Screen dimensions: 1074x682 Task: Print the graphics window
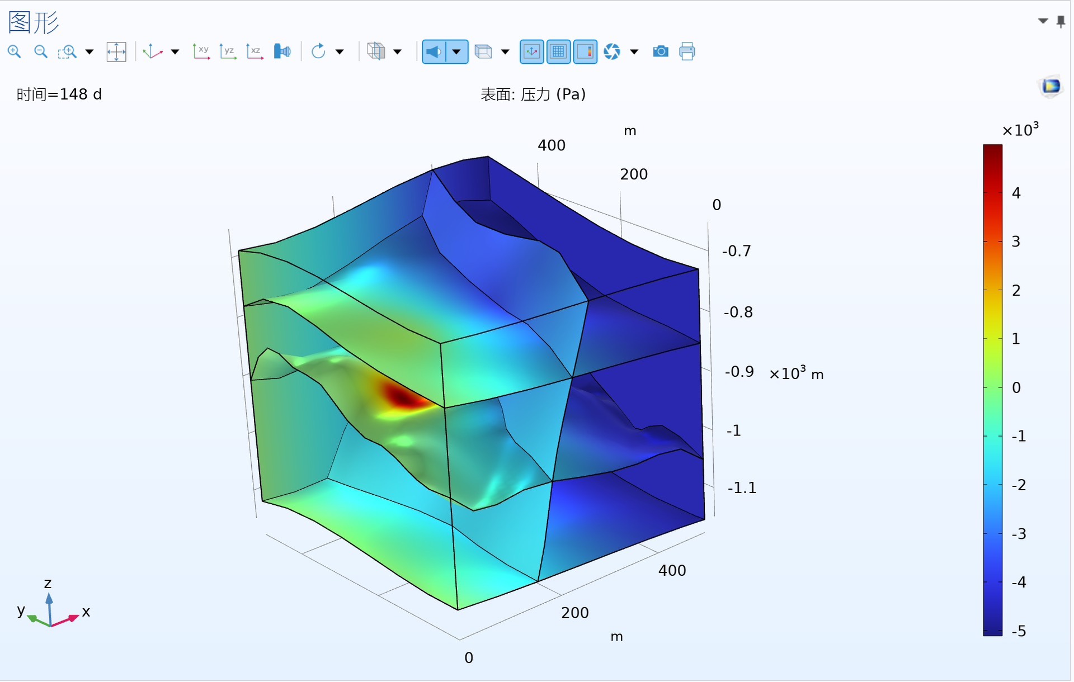(x=687, y=52)
